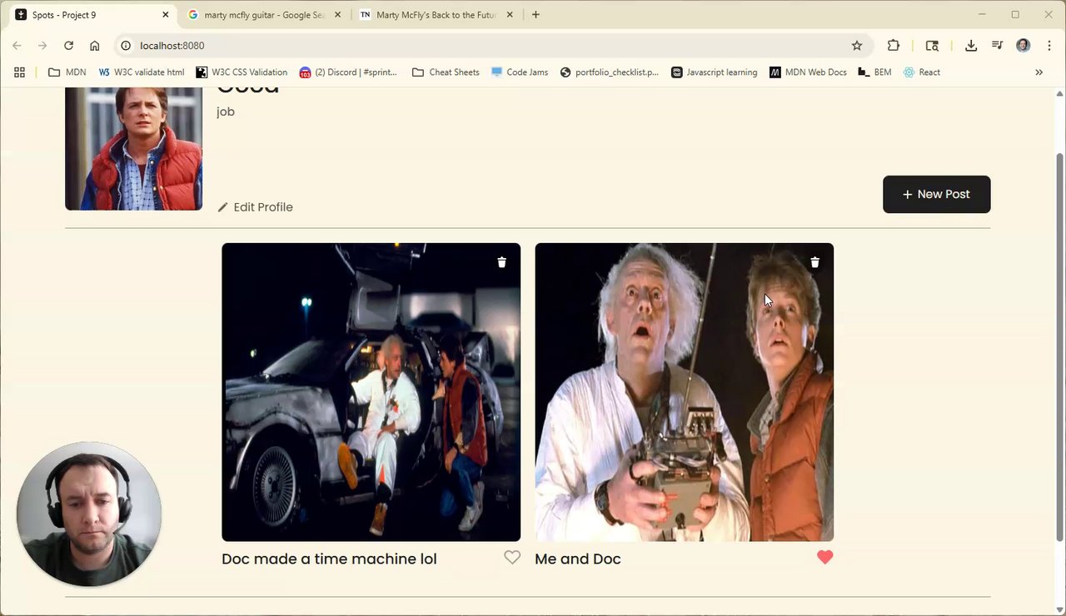
Task: Click the webcam overlay bubble
Action: (x=89, y=514)
